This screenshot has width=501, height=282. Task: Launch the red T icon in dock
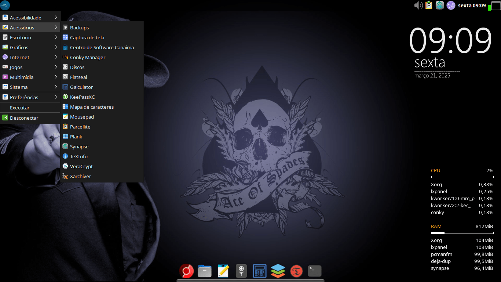point(296,271)
